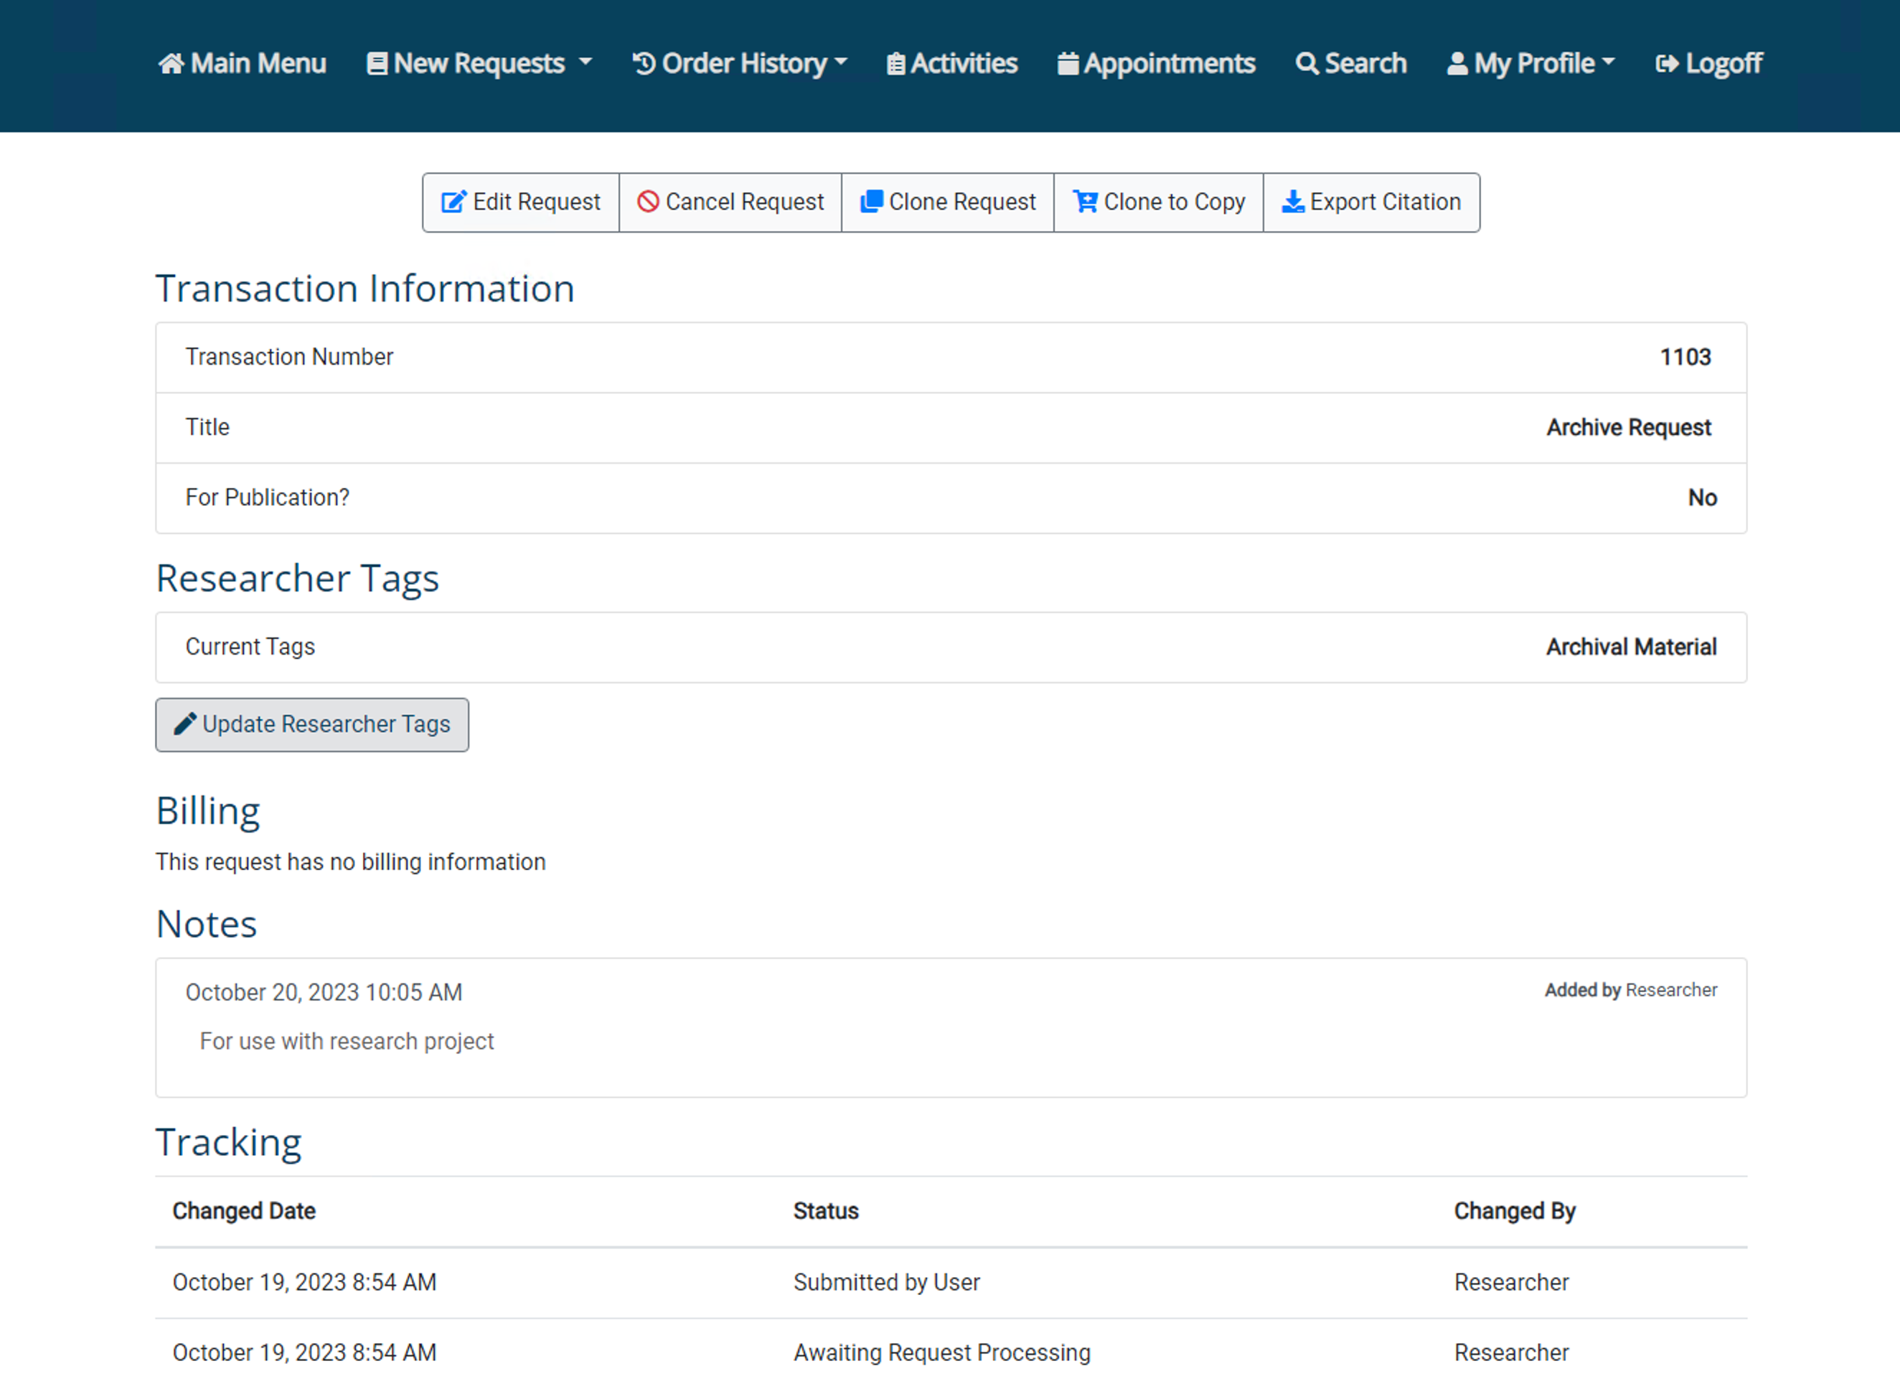Navigate to Appointments
Screen dimensions: 1900x1384
click(x=1156, y=62)
